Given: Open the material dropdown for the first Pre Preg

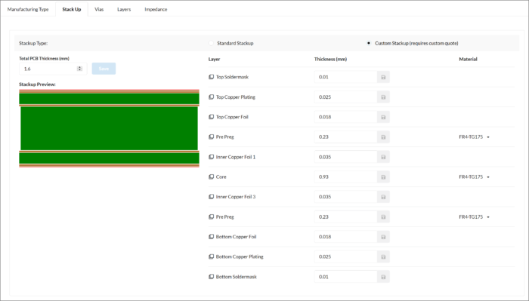Looking at the screenshot, I should [475, 137].
